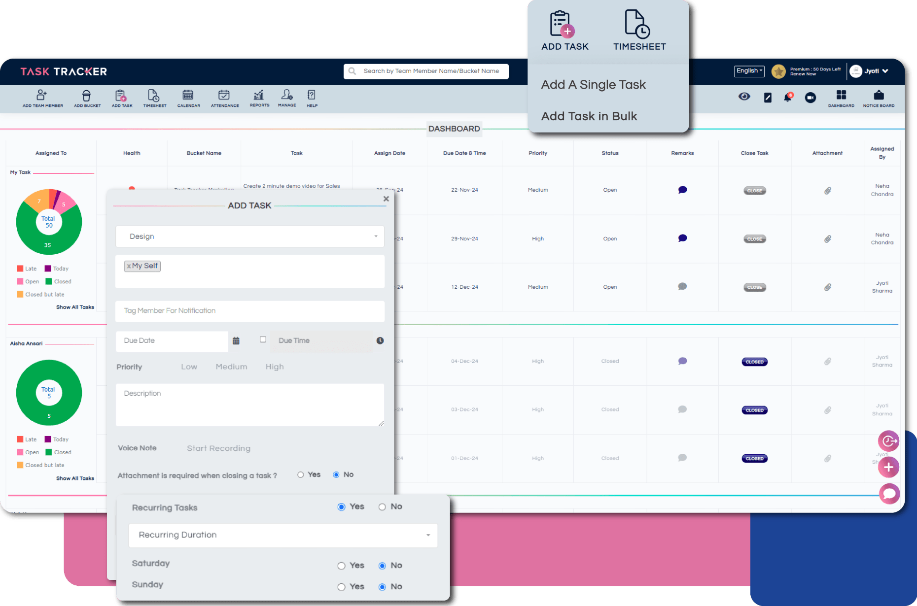The height and width of the screenshot is (606, 917).
Task: Choose Add A Single Task menu item
Action: coord(593,85)
